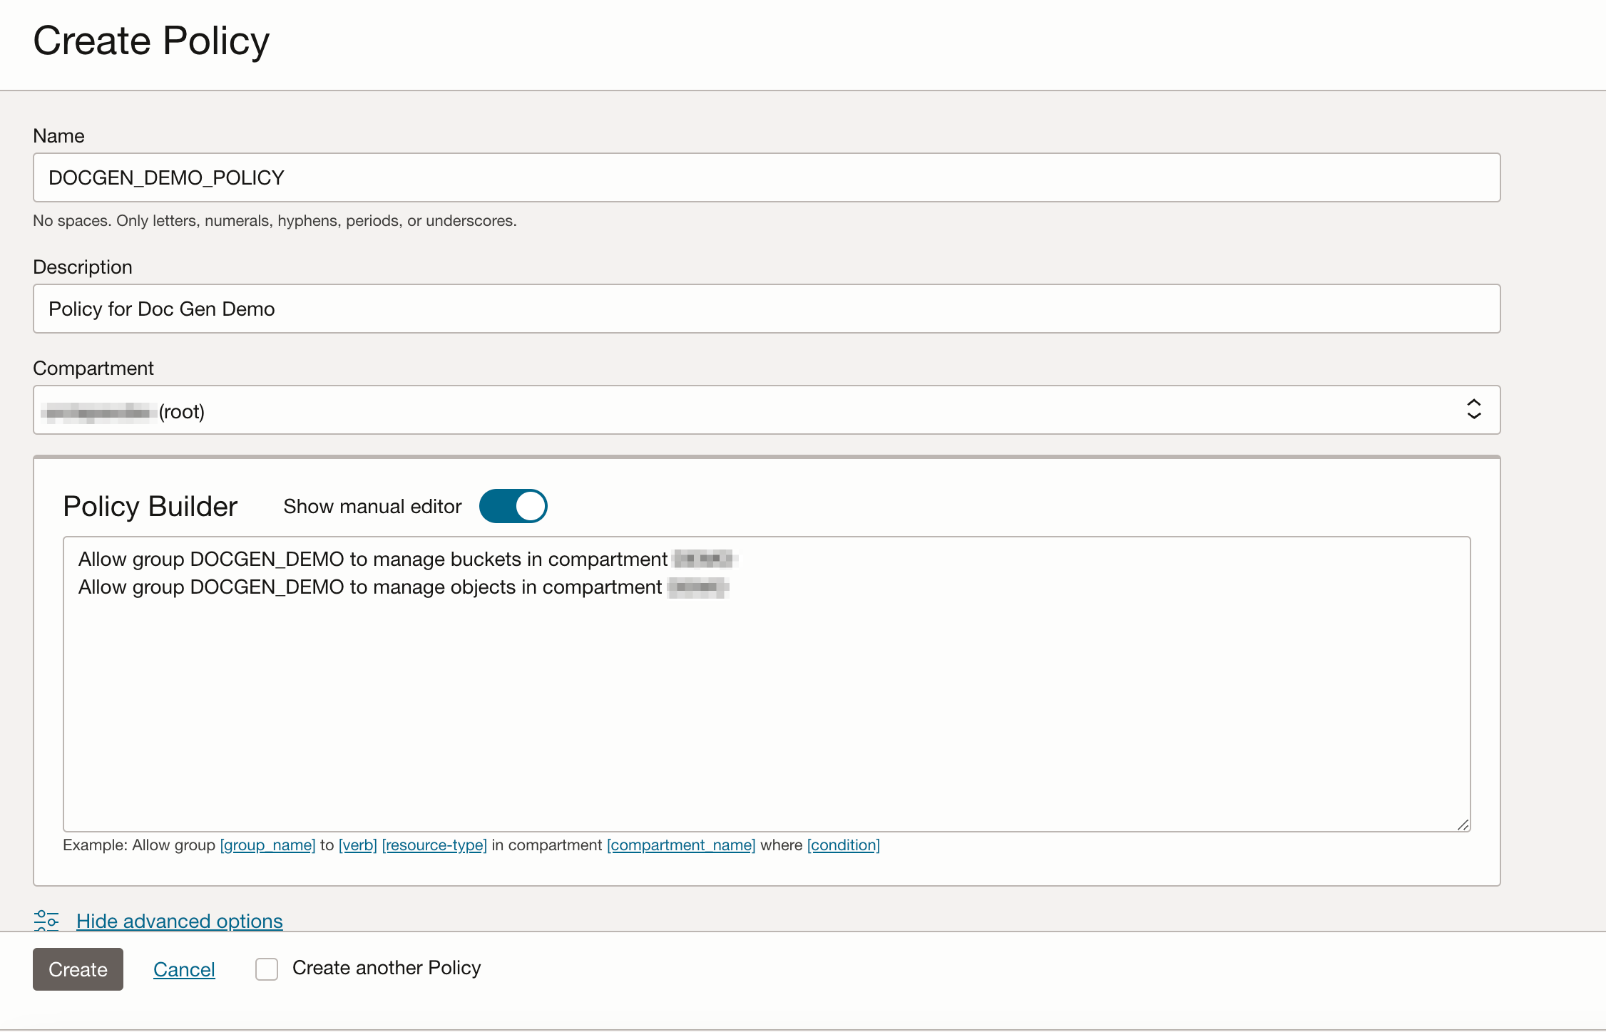Check the Create another Policy checkbox
1606x1032 pixels.
click(266, 969)
